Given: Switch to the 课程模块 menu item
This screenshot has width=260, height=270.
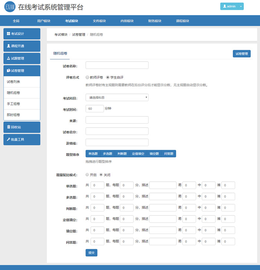Looking at the screenshot, I should (182, 21).
